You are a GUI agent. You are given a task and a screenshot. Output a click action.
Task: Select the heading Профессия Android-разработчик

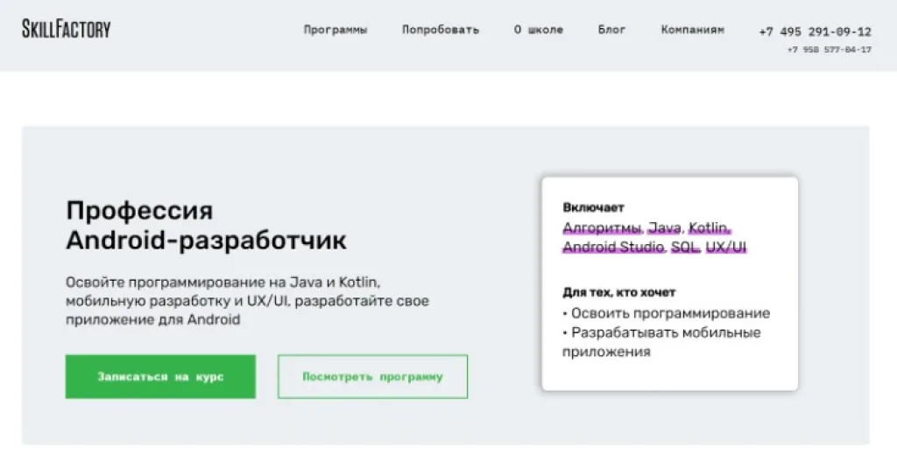pyautogui.click(x=206, y=225)
